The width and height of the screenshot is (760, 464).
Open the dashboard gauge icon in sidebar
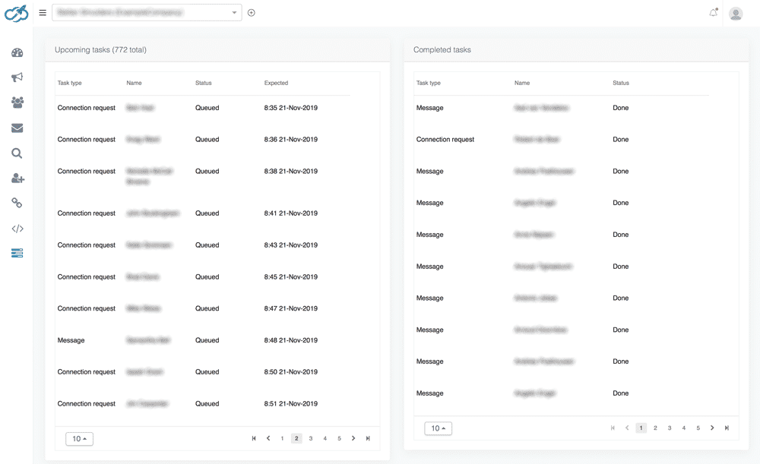pyautogui.click(x=17, y=53)
